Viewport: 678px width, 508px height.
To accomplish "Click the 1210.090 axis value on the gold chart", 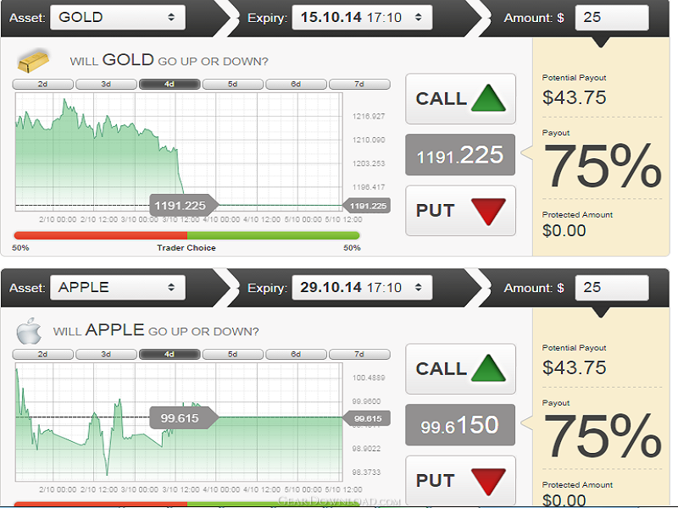I will click(369, 140).
